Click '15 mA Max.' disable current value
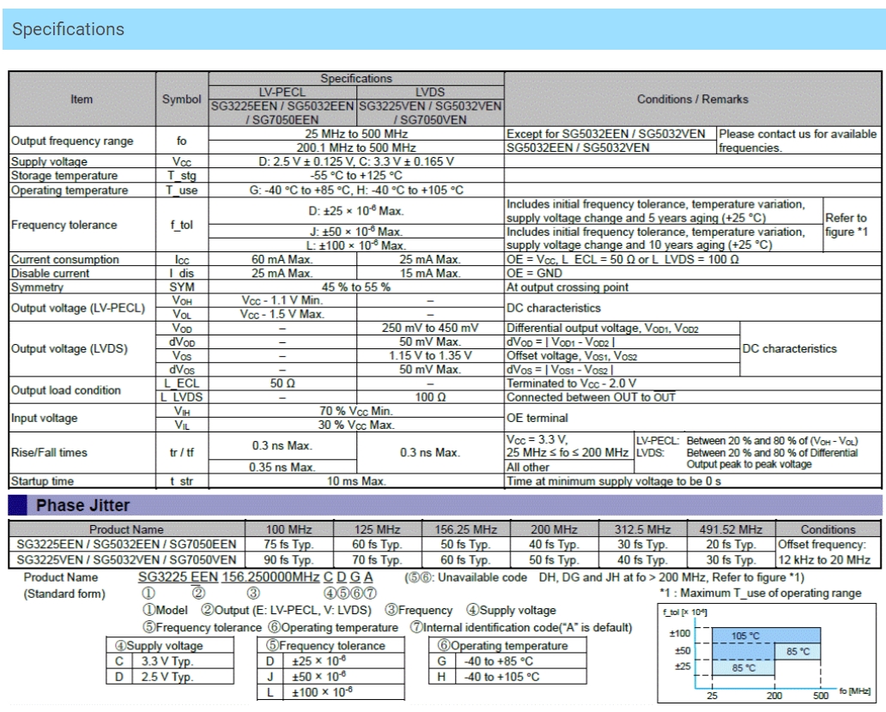 [430, 274]
